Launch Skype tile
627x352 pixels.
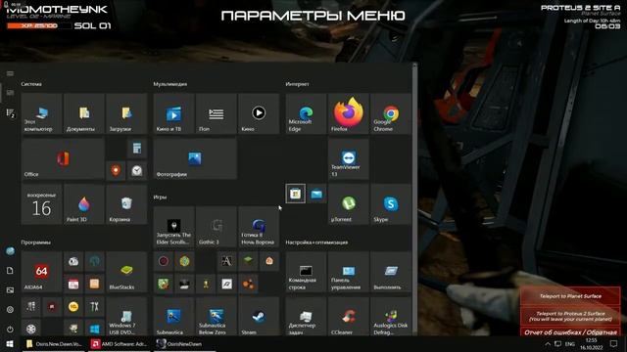tap(391, 204)
